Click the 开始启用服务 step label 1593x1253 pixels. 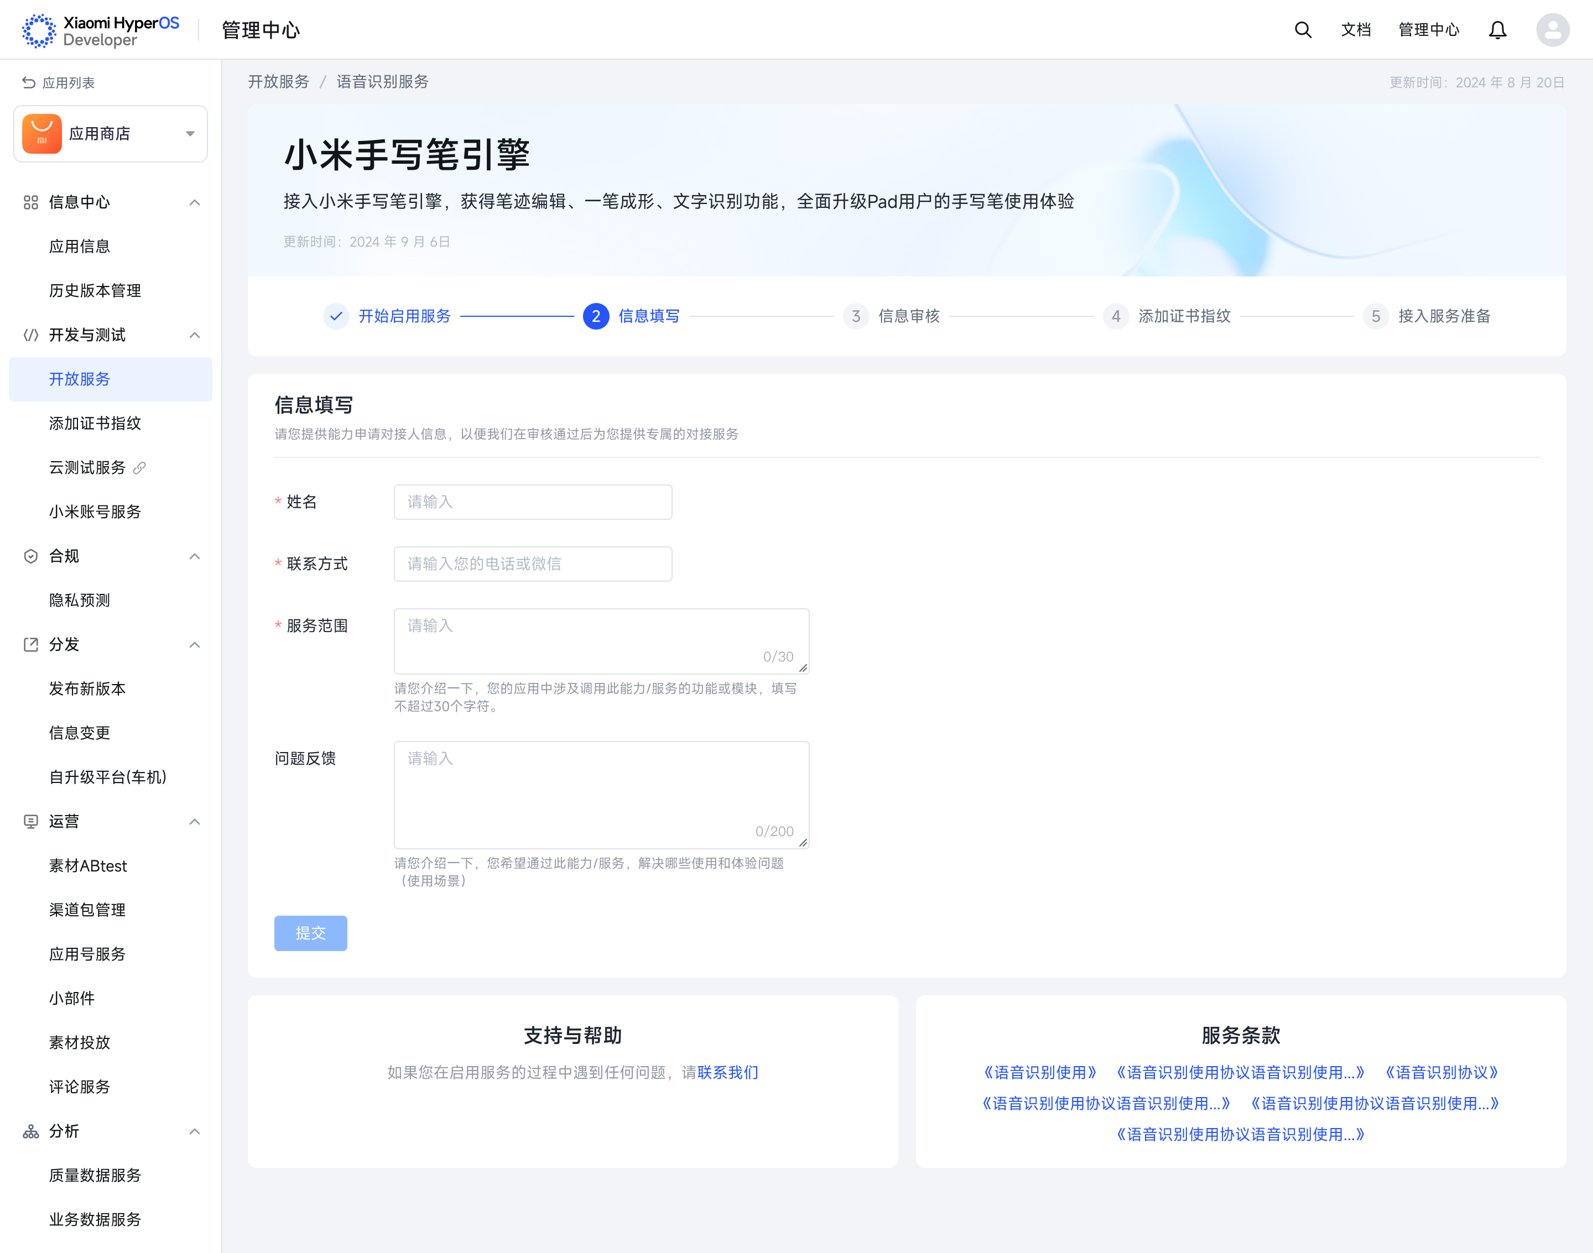coord(404,316)
